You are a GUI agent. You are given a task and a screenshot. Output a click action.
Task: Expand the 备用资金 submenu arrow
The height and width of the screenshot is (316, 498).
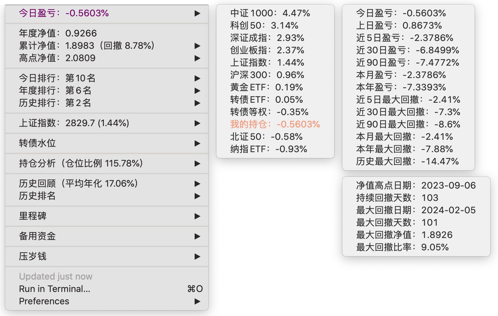(x=197, y=236)
